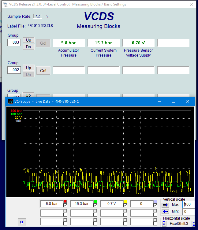Image resolution: width=198 pixels, height=230 pixels.
Task: Click the 15.3 bar Current System Pressure value
Action: (x=103, y=43)
